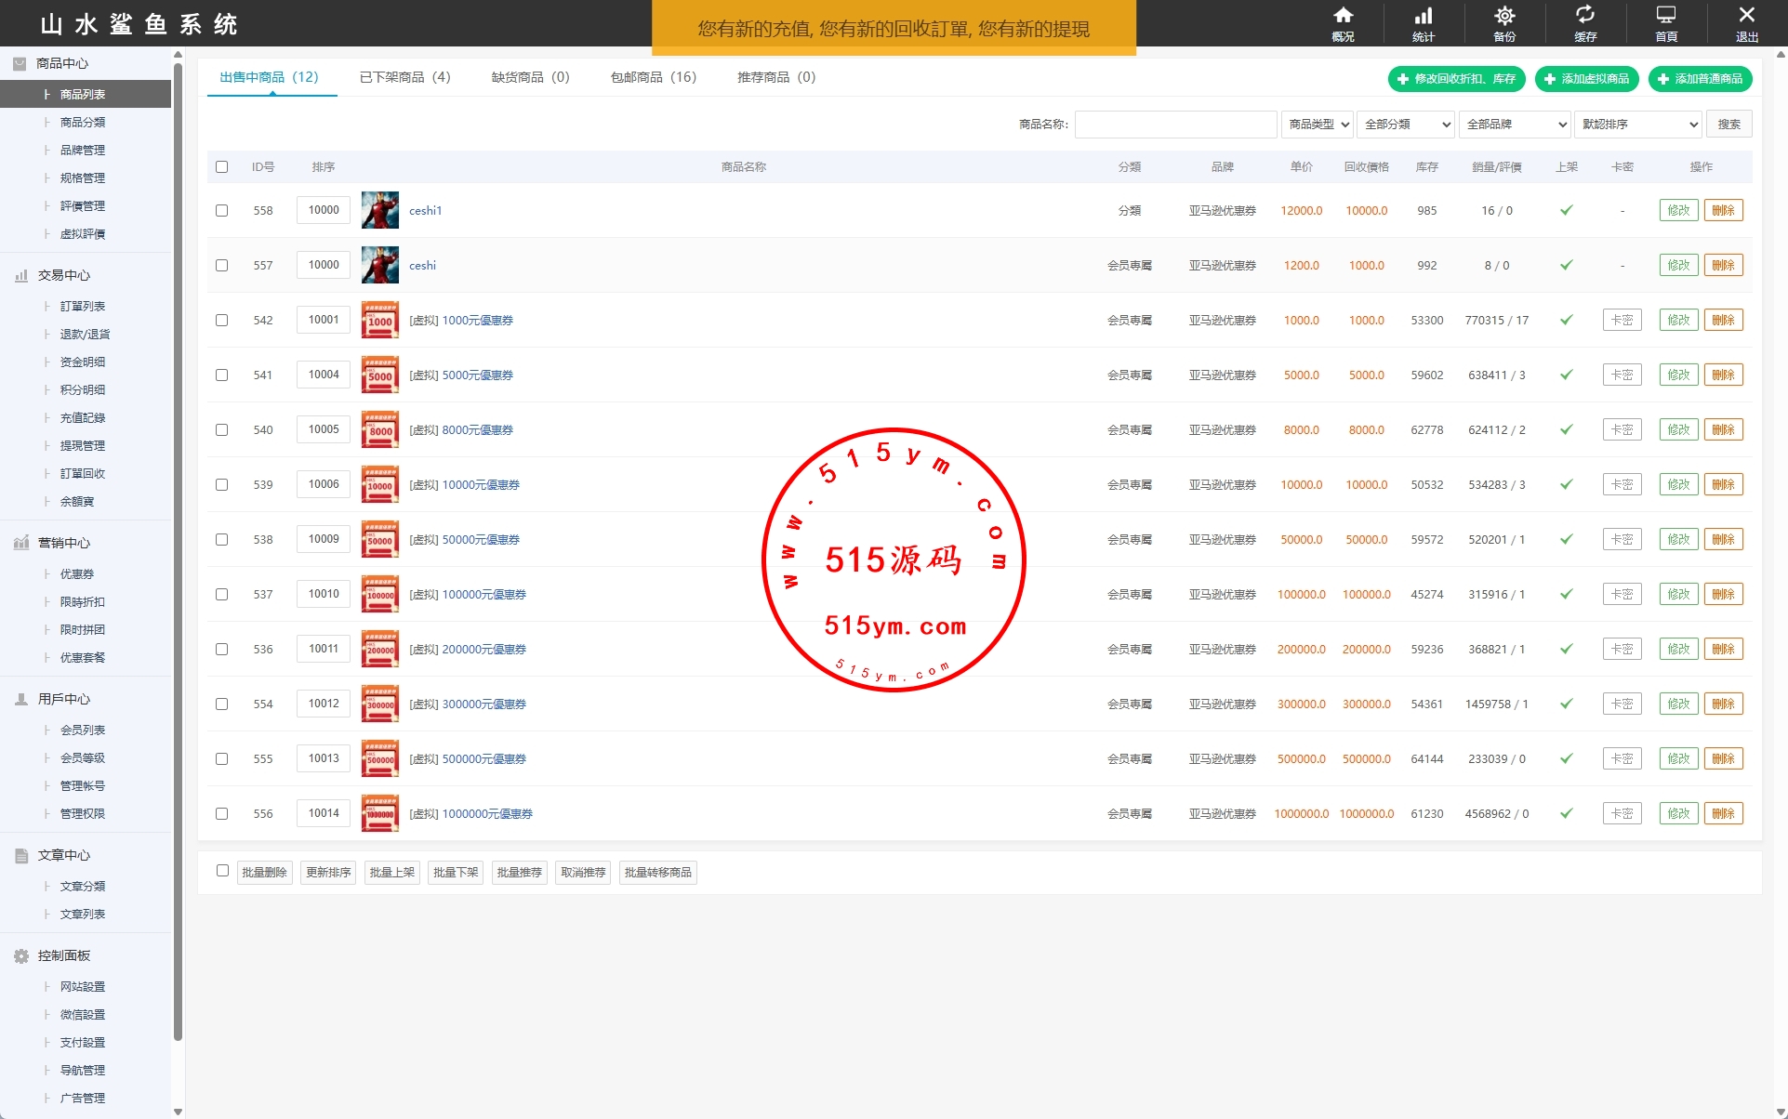Open the 商品类型 dropdown
Screen dimensions: 1788x1119
coord(1318,124)
